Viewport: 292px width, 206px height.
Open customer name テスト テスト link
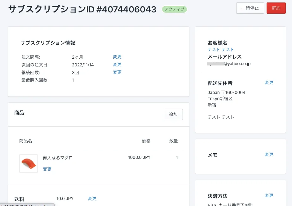[221, 50]
